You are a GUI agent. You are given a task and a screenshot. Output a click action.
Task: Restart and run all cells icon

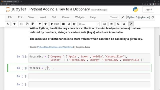tap(74, 24)
